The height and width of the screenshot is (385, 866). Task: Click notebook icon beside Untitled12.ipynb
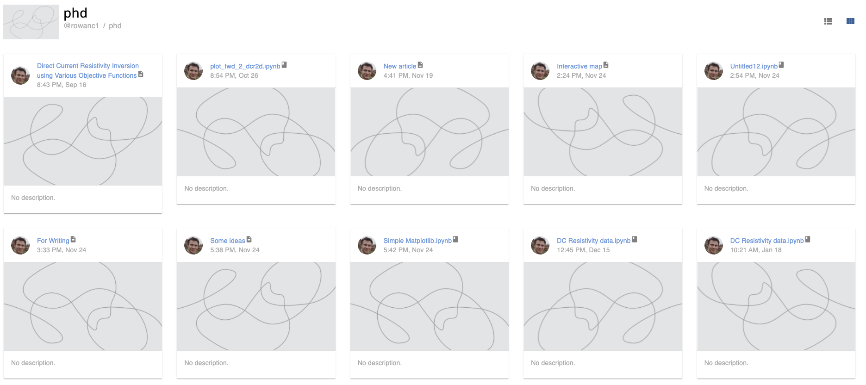tap(781, 65)
